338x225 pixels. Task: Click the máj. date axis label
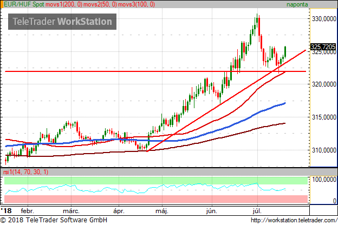tap(162, 211)
